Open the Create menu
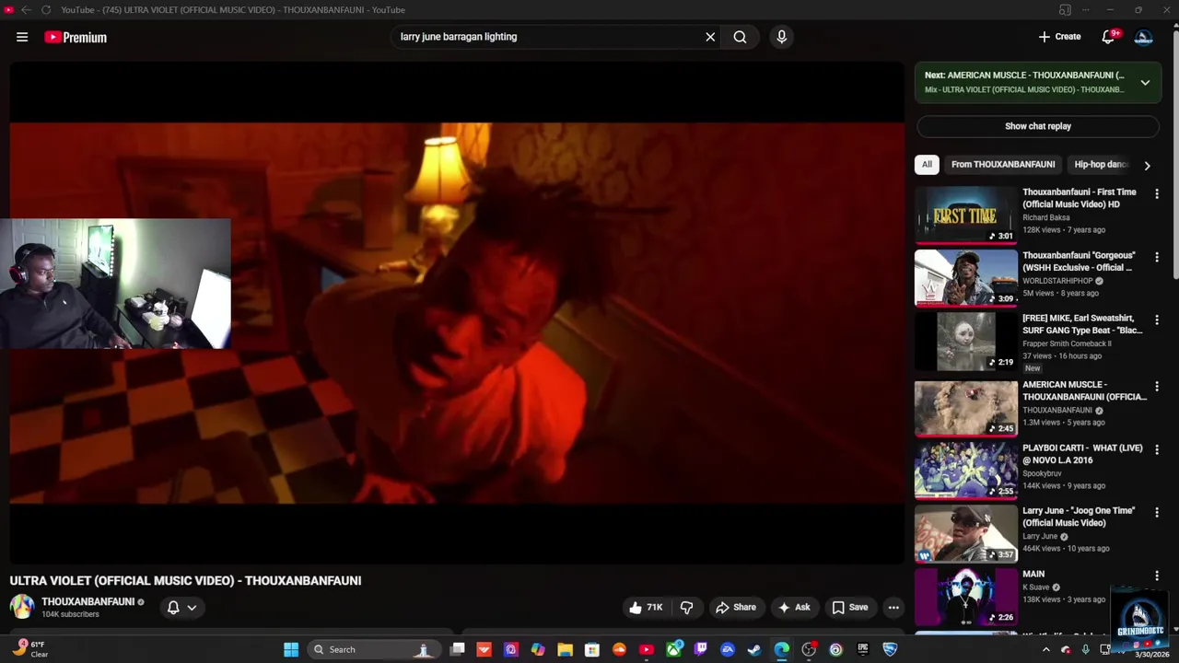The height and width of the screenshot is (663, 1179). click(x=1059, y=37)
